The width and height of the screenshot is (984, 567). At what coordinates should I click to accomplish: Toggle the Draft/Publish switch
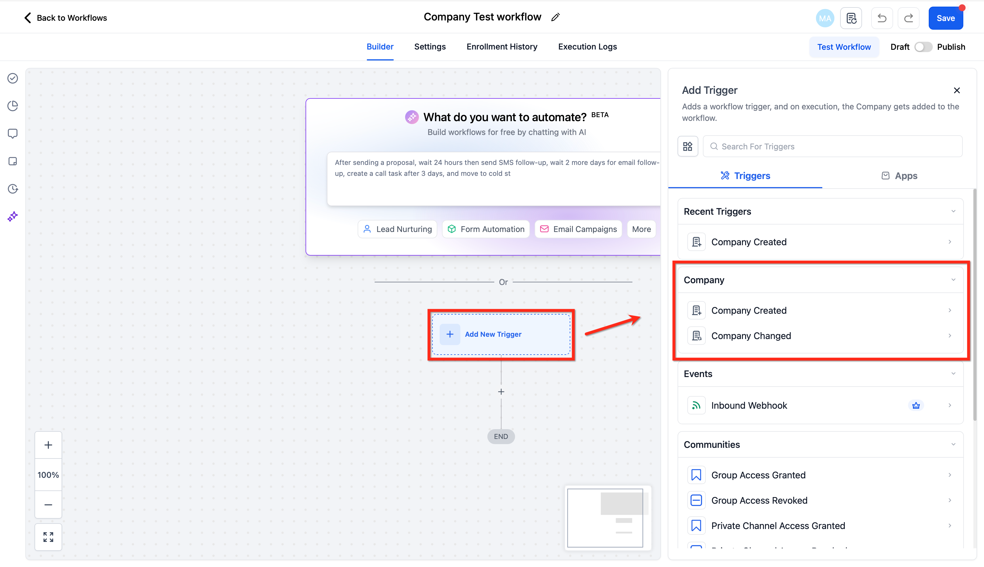[x=923, y=47]
